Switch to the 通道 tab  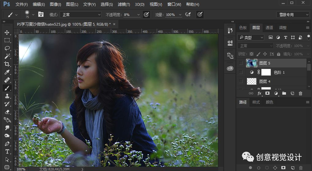pos(269,27)
